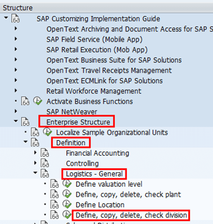The height and width of the screenshot is (224, 213).
Task: Expand OpenText ECMLink for SAP Solutions node
Action: click(x=16, y=80)
